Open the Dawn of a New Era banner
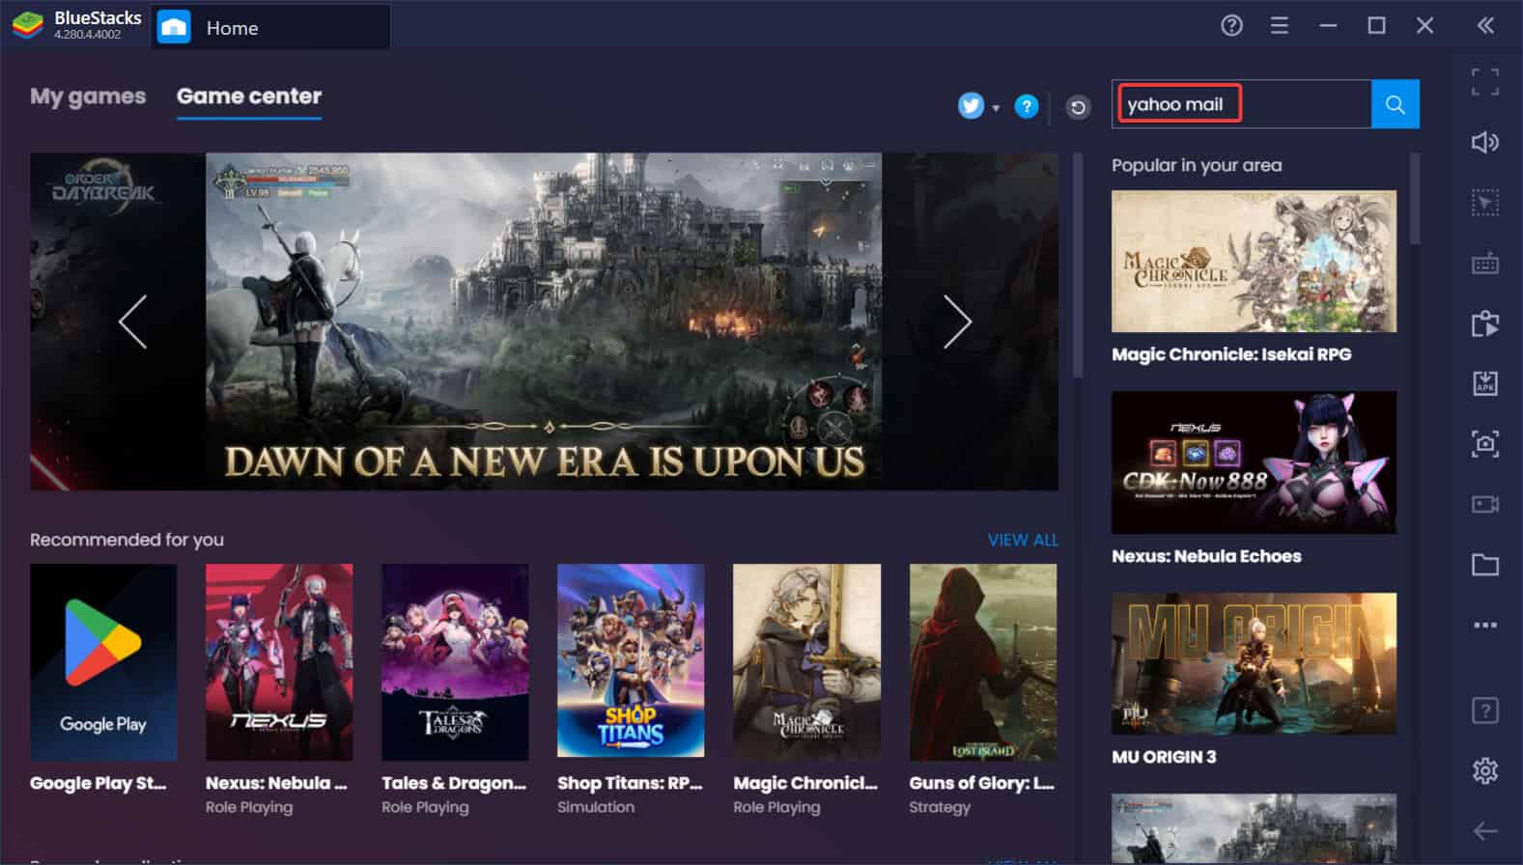Image resolution: width=1523 pixels, height=865 pixels. click(x=544, y=321)
